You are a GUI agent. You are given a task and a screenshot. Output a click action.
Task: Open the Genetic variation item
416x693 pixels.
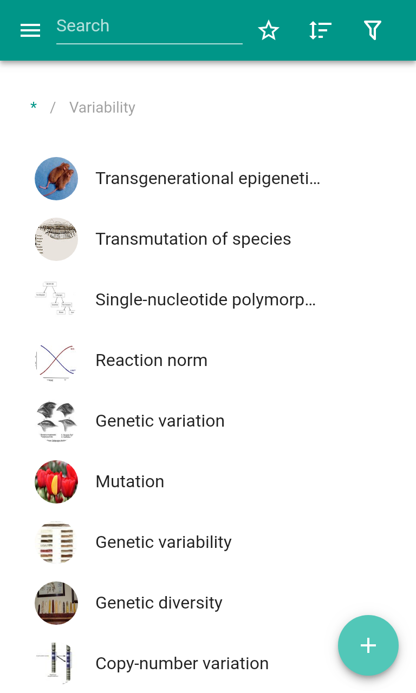(160, 421)
